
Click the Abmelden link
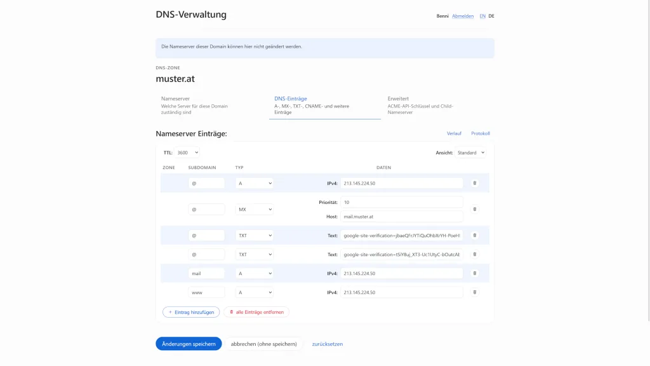pyautogui.click(x=463, y=16)
